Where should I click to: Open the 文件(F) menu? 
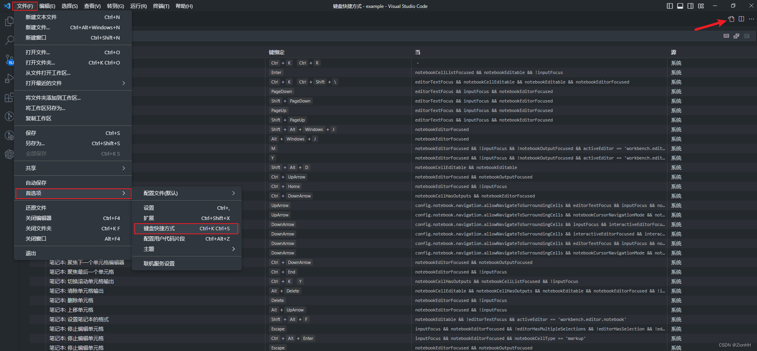25,6
